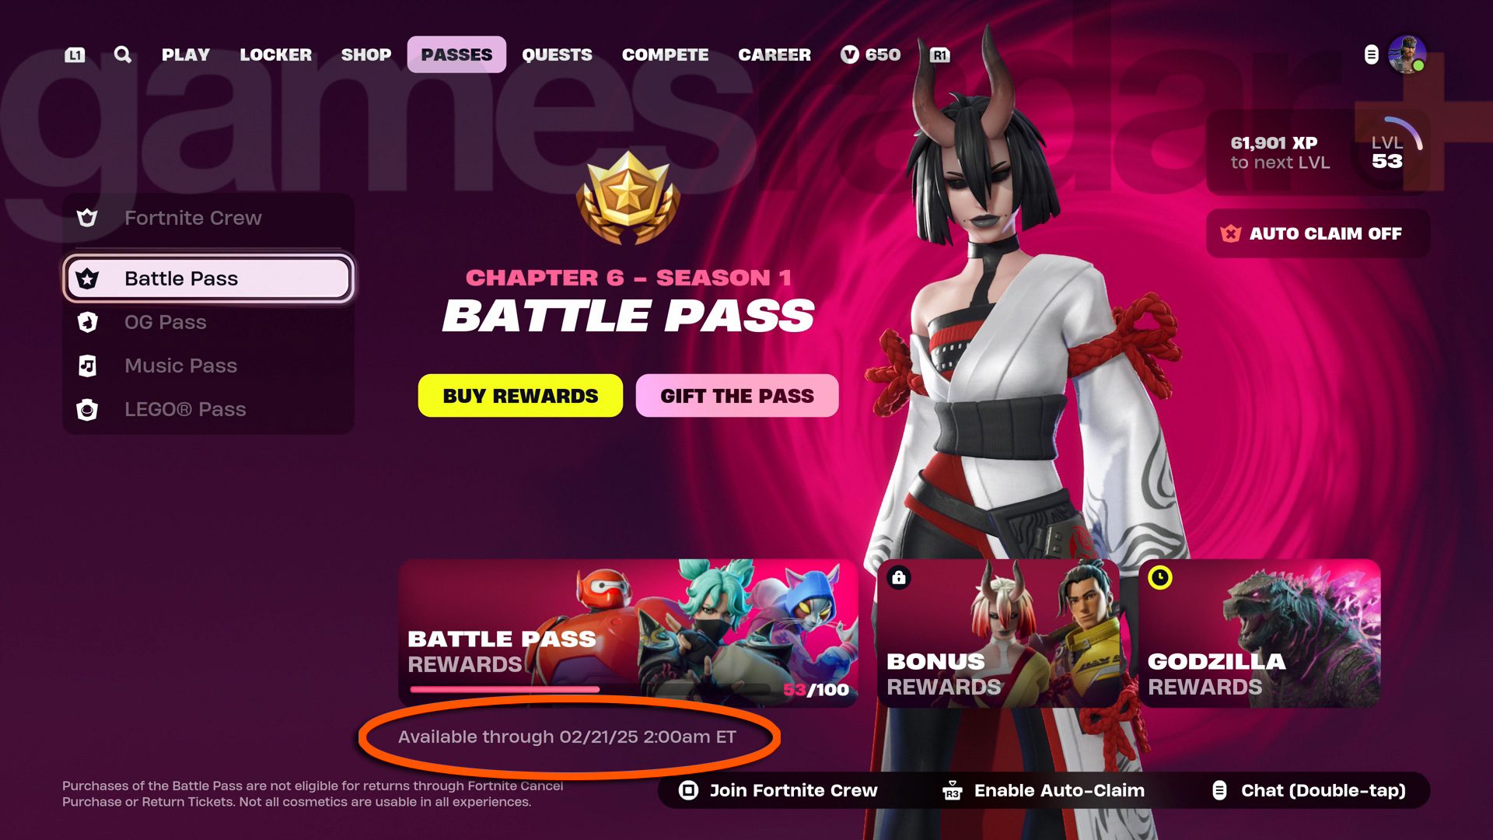The width and height of the screenshot is (1493, 840).
Task: Click the V-Bucks 650 balance icon
Action: [x=850, y=54]
